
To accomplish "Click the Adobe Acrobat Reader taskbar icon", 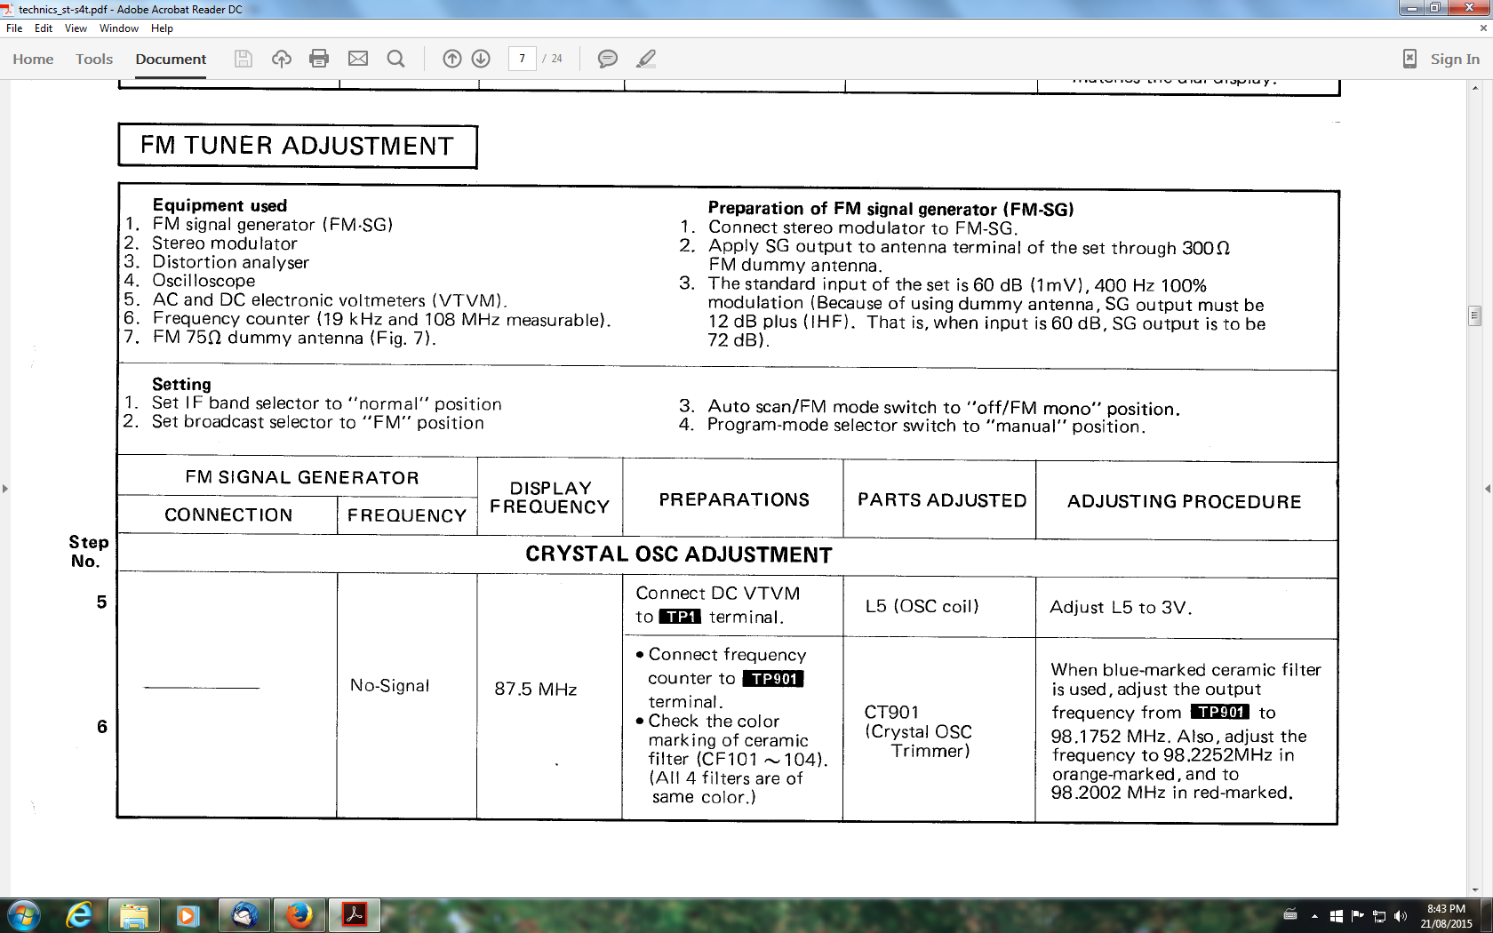I will (x=355, y=915).
